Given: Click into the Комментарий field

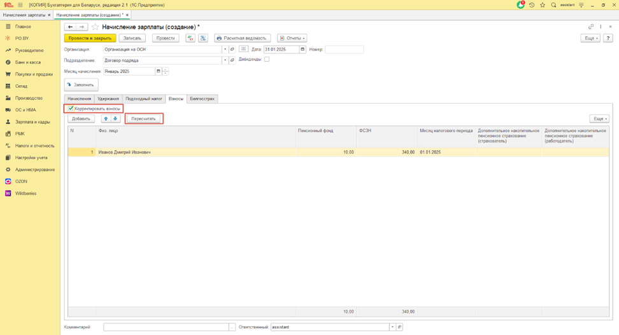Looking at the screenshot, I should 166,327.
